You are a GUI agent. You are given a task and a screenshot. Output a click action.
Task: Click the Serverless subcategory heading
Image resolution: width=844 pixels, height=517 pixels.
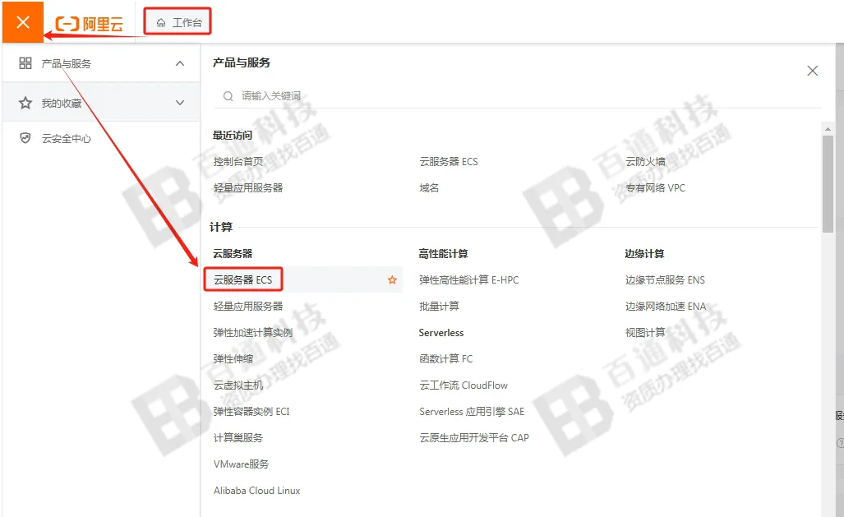pos(440,333)
